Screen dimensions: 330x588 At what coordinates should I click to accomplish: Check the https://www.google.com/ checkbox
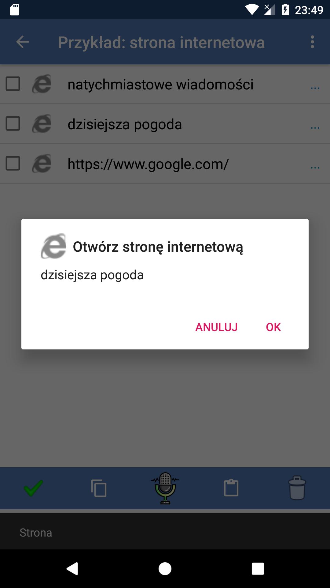coord(13,164)
